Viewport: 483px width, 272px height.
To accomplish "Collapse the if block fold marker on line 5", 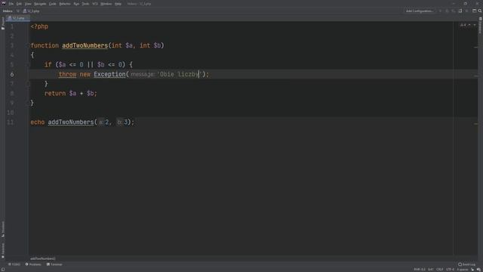I will 28,64.
